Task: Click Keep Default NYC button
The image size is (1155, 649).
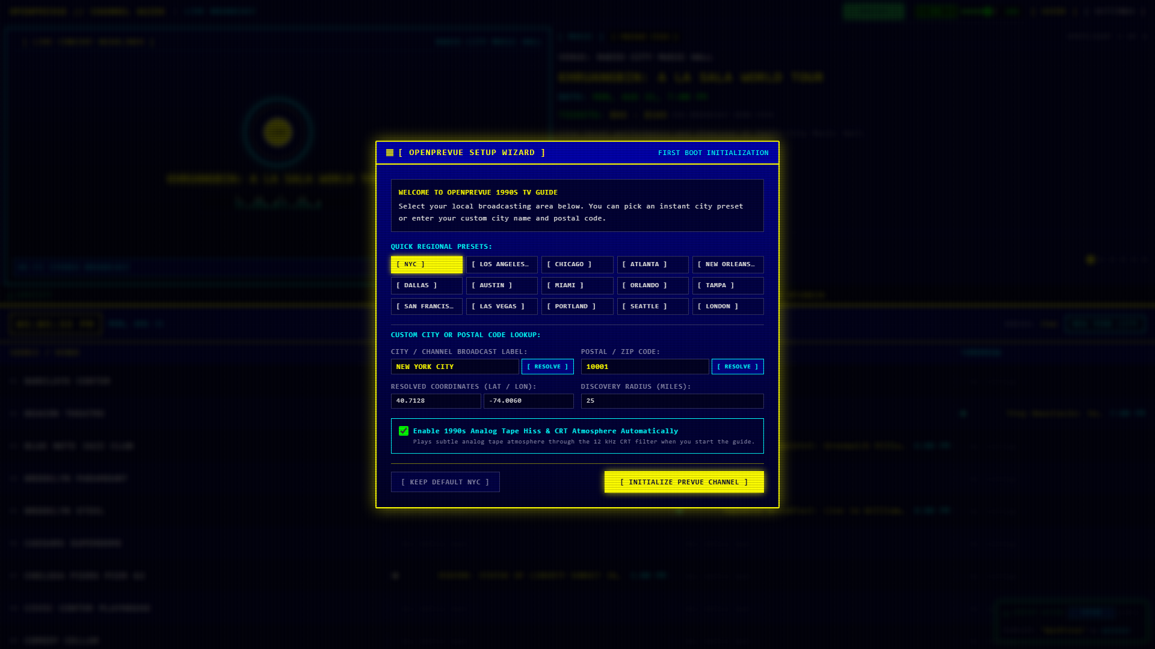Action: (445, 482)
